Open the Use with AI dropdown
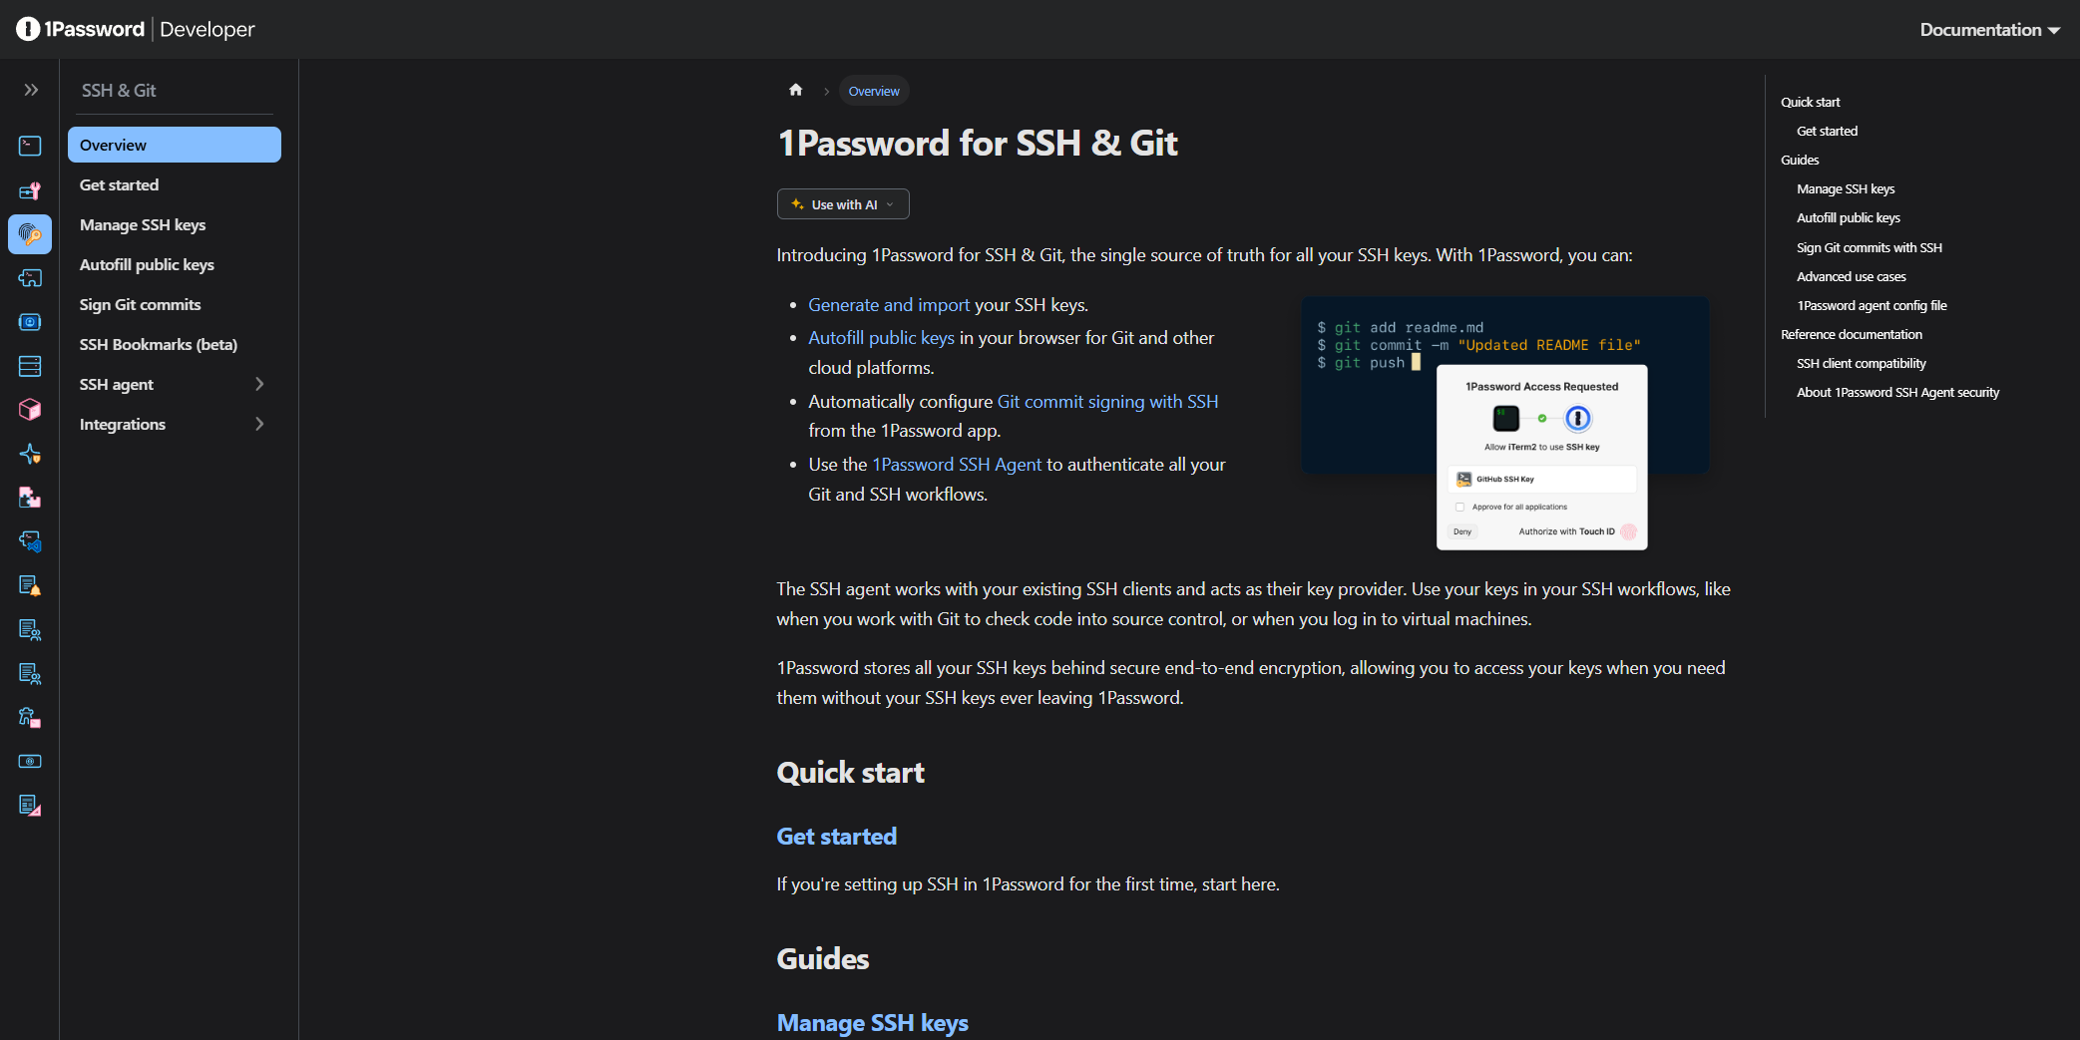Screen dimensions: 2080x1040 [x=843, y=204]
